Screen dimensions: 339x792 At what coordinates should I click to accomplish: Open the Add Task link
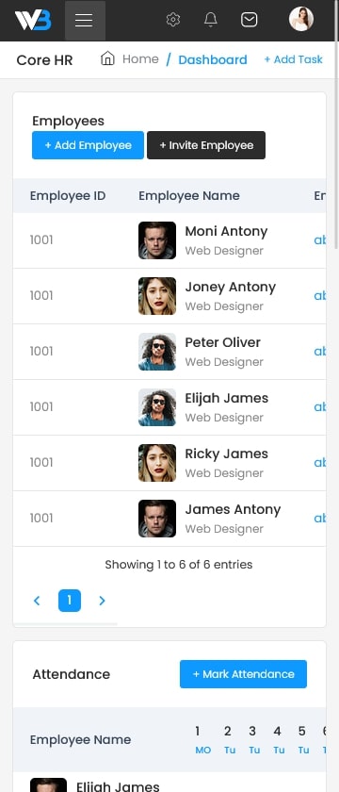[293, 59]
